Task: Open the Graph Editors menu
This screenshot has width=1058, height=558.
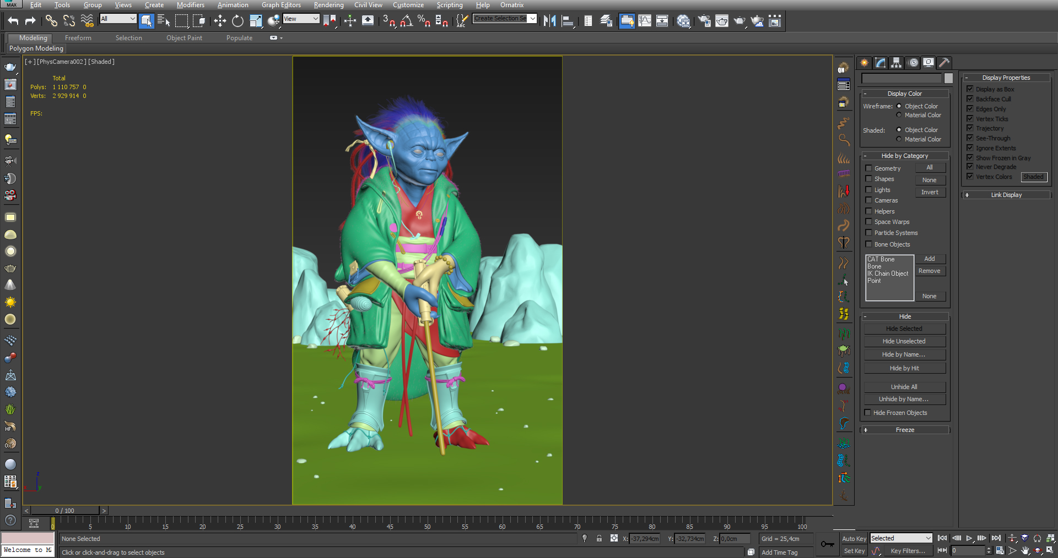Action: (281, 5)
